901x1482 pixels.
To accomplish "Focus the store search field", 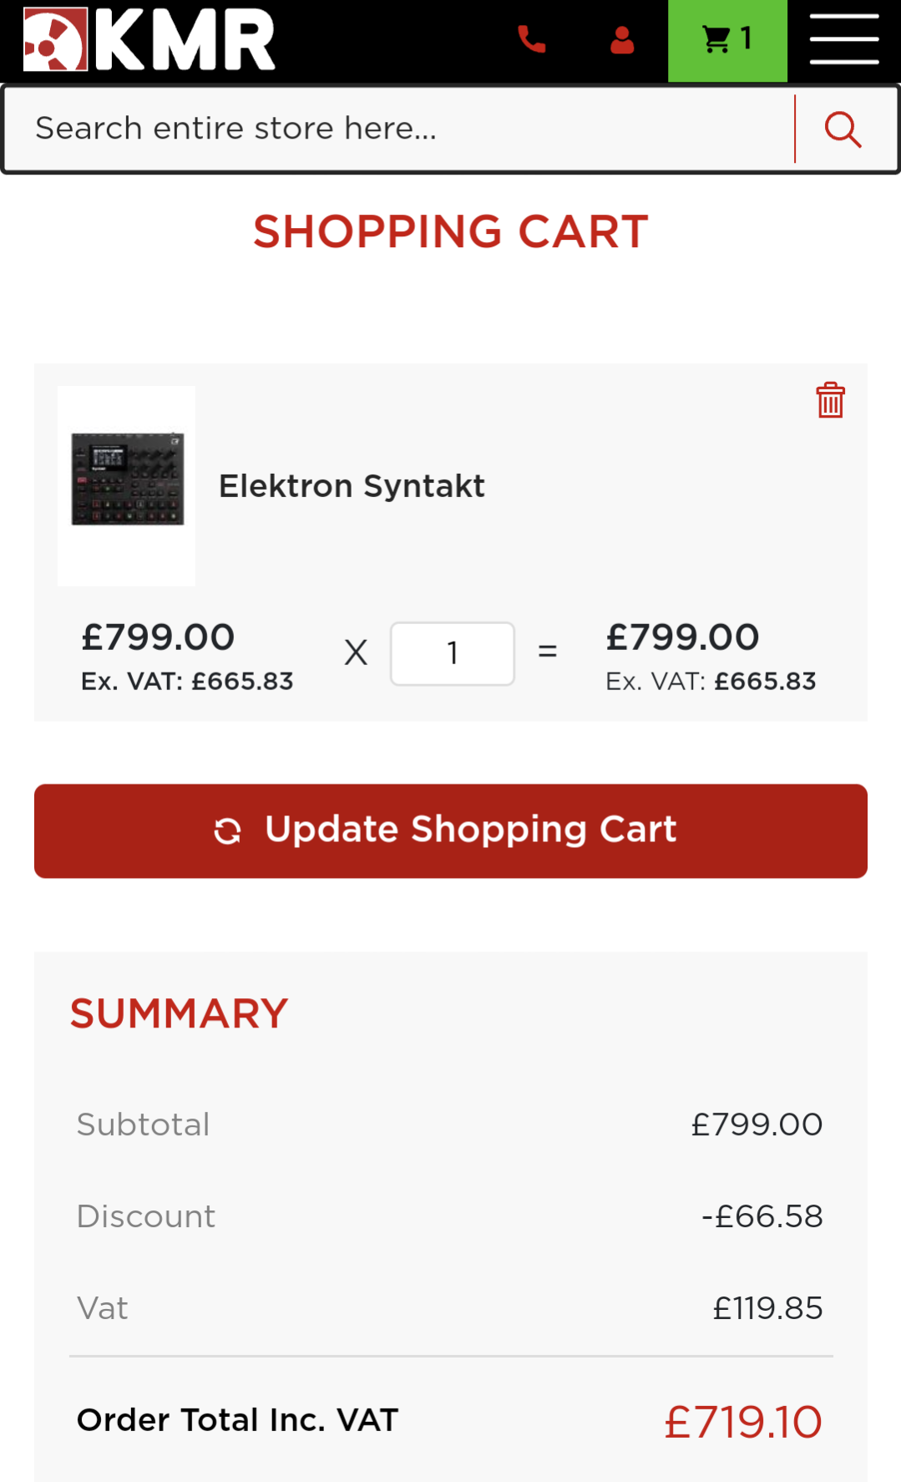I will [399, 129].
